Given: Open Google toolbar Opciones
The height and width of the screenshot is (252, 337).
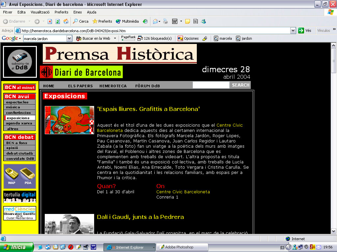Looking at the screenshot, I should 188,39.
